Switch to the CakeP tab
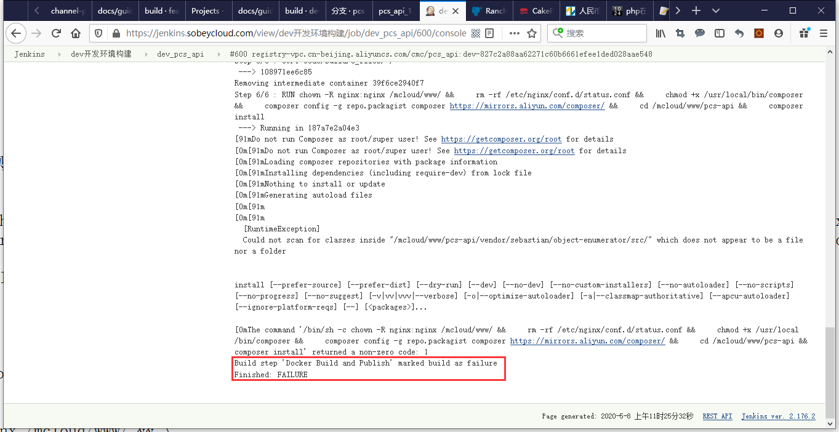 click(x=536, y=10)
